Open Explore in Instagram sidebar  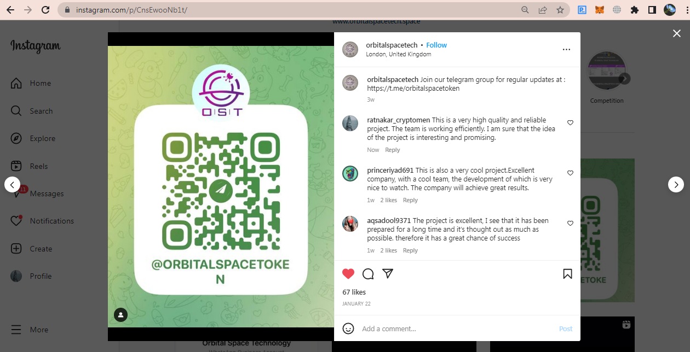pos(33,138)
